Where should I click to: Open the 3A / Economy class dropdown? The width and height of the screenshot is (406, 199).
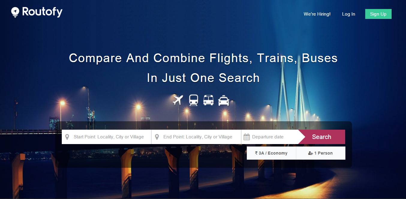pos(271,153)
